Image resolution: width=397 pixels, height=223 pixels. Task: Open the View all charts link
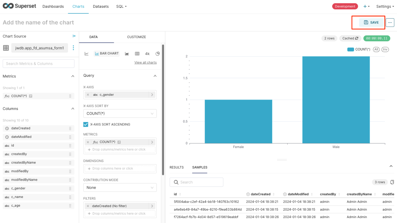click(x=145, y=63)
